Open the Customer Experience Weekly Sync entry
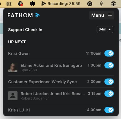This screenshot has height=119, width=121. 43,82
